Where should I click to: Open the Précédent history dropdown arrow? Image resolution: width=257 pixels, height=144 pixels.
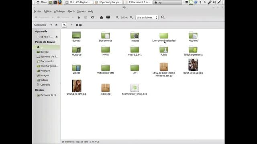[53, 18]
